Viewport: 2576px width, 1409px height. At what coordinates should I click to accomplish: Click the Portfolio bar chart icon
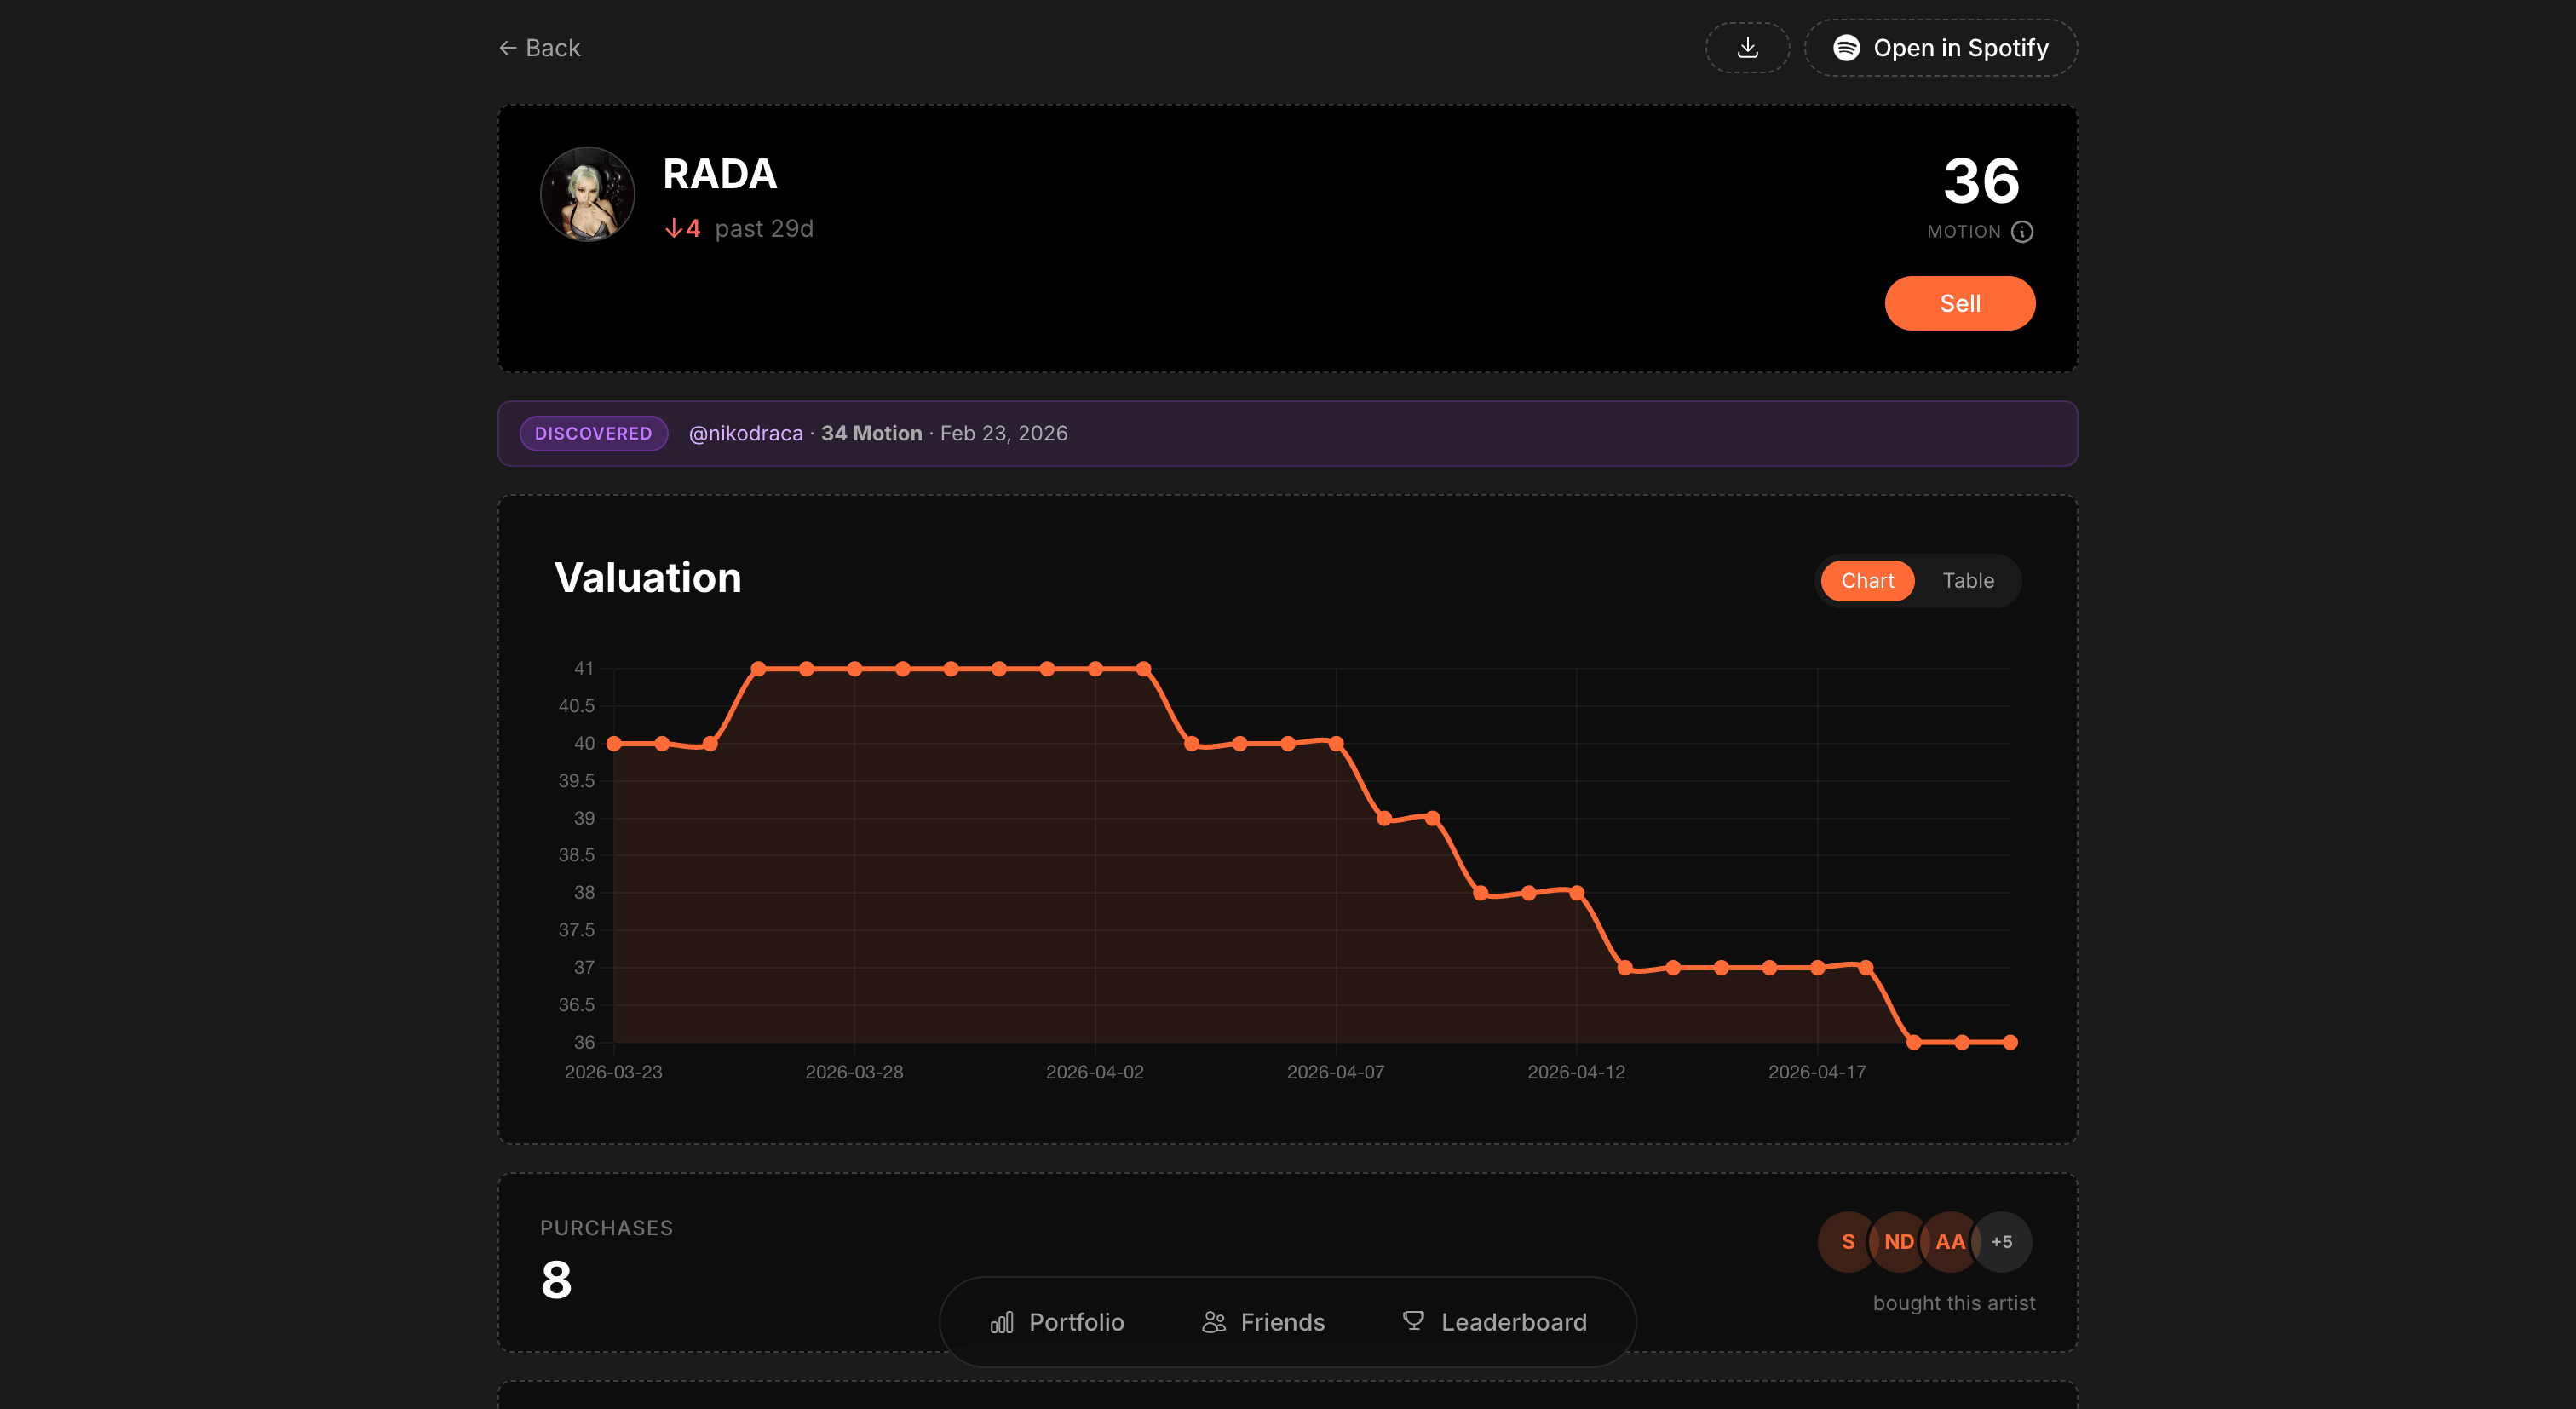(x=1002, y=1322)
